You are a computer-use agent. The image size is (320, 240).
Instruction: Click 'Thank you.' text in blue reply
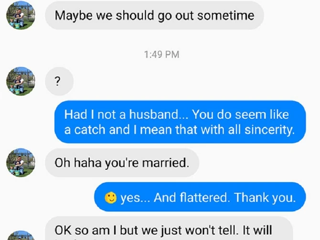(x=265, y=198)
